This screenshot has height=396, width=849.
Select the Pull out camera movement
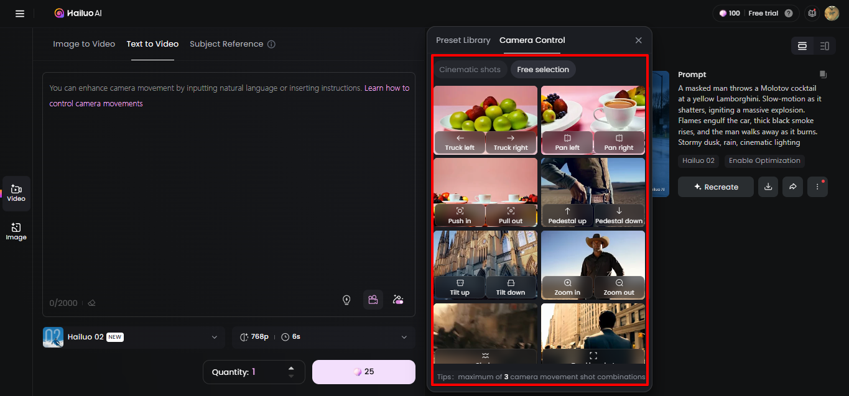coord(511,216)
